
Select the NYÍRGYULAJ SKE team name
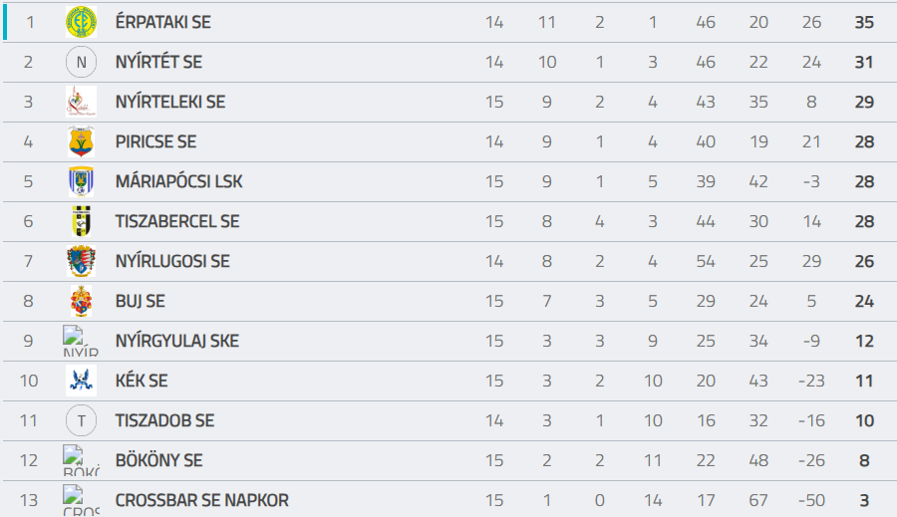point(177,341)
